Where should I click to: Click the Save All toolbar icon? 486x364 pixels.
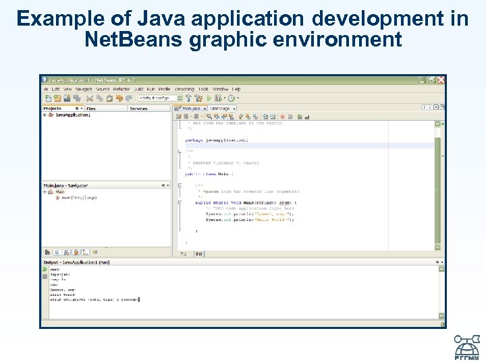[x=77, y=98]
